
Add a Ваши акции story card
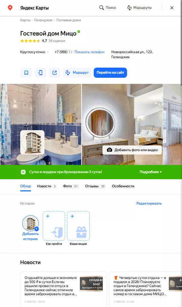point(78,226)
